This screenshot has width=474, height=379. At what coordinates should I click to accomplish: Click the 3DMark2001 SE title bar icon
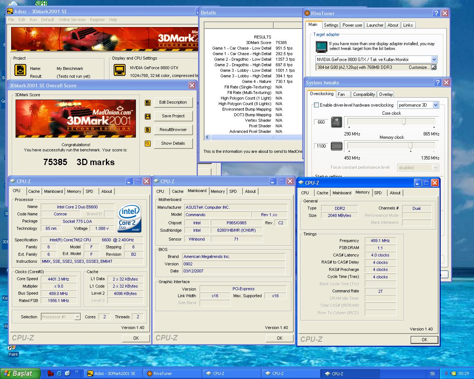click(10, 12)
